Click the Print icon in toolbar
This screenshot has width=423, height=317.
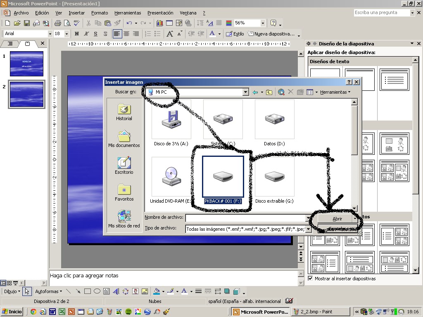[x=57, y=23]
